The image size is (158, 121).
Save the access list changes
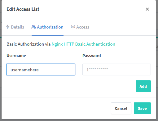pos(142,108)
